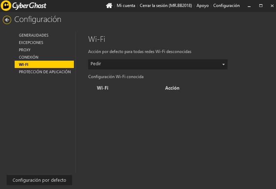Minimize the CyberGhost window
Screen dimensions: 276x189
tap(249, 6)
